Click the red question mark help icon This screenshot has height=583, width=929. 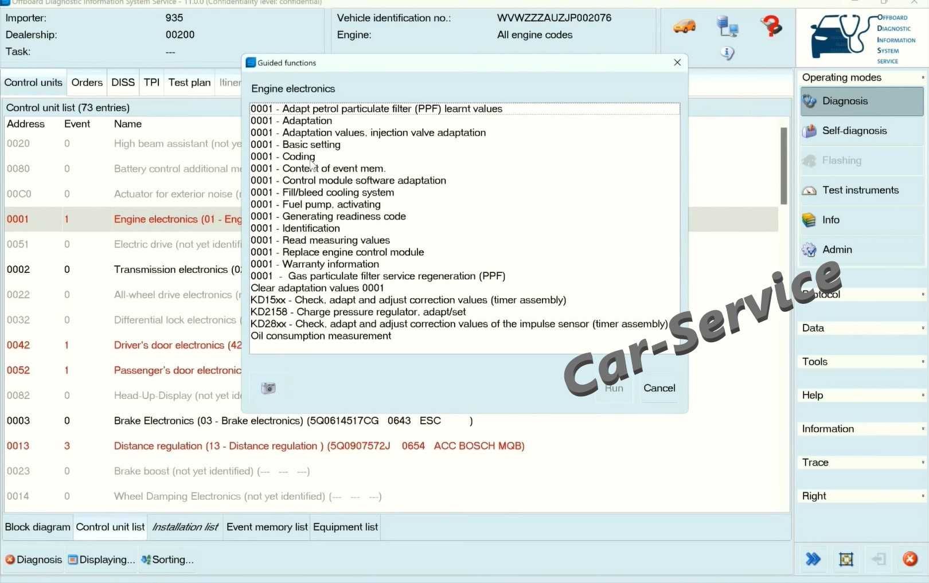tap(771, 26)
